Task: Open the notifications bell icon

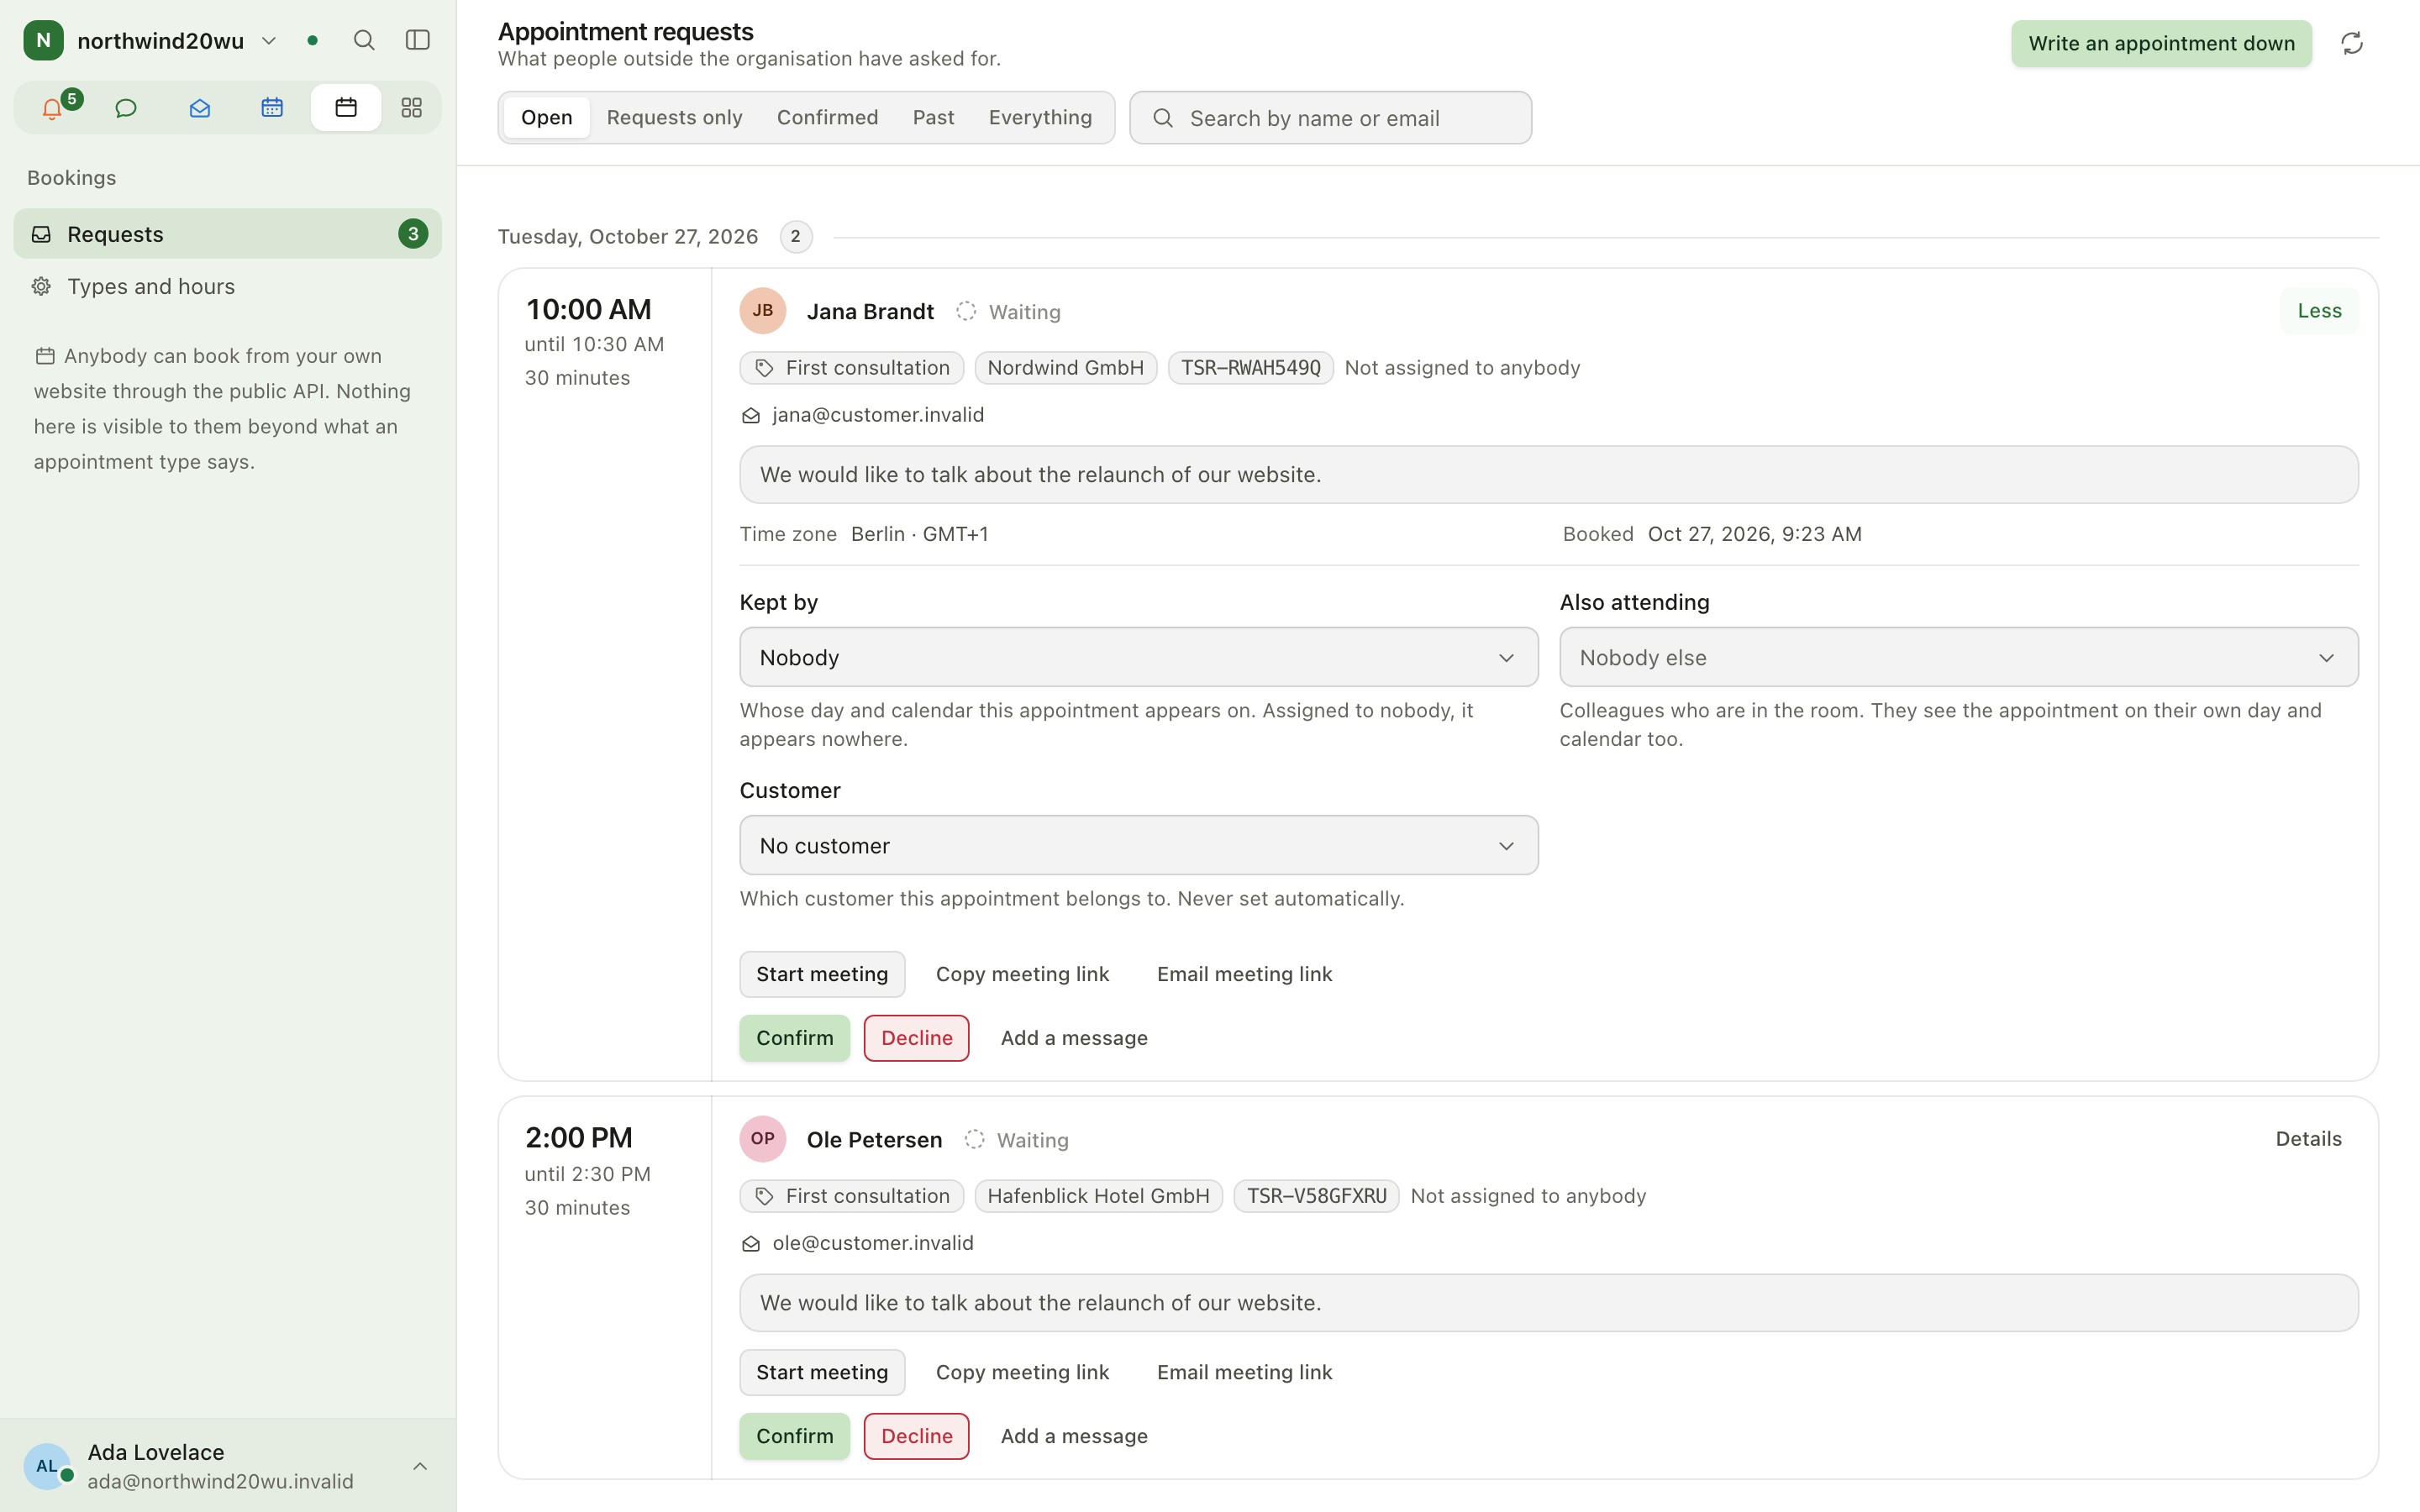Action: point(52,108)
